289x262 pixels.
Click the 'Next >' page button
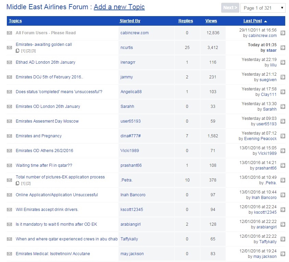point(230,8)
